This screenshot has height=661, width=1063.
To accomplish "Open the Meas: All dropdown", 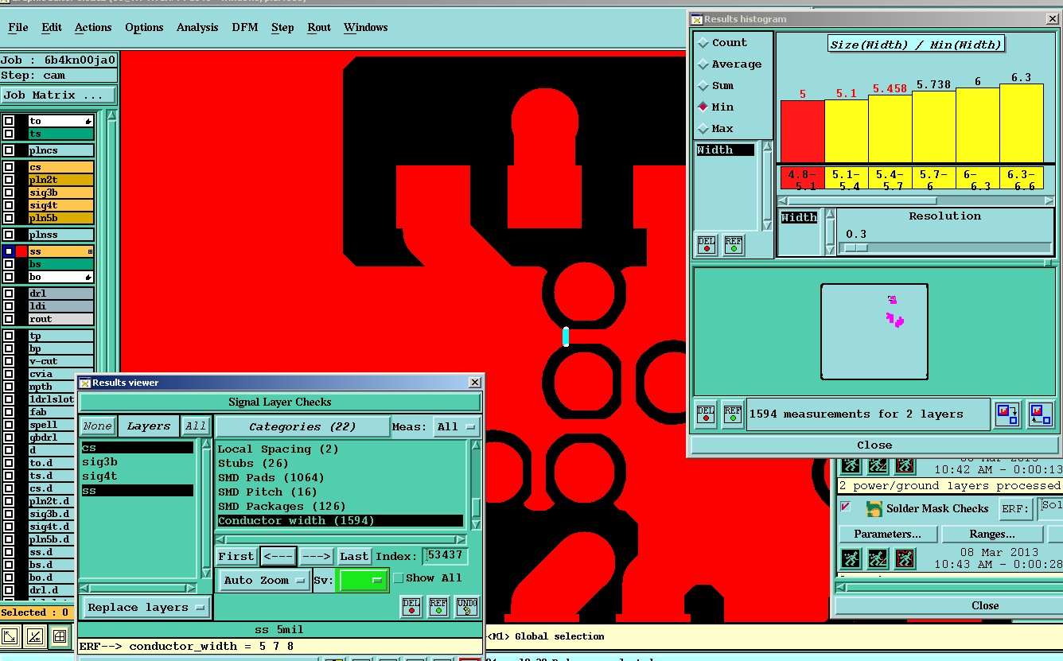I will pos(457,427).
